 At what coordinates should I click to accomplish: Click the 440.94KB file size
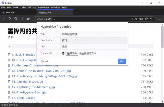[147, 55]
